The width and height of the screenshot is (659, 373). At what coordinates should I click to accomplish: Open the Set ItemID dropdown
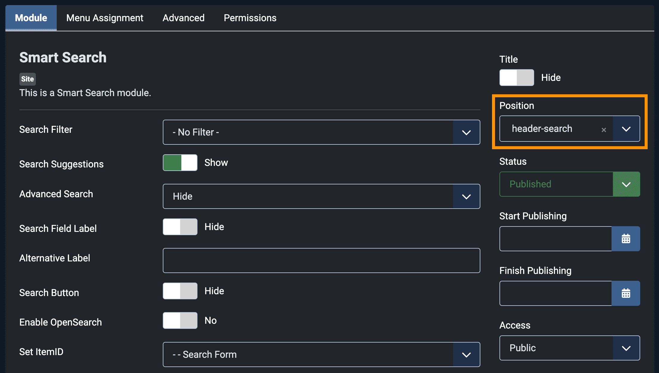pyautogui.click(x=321, y=354)
